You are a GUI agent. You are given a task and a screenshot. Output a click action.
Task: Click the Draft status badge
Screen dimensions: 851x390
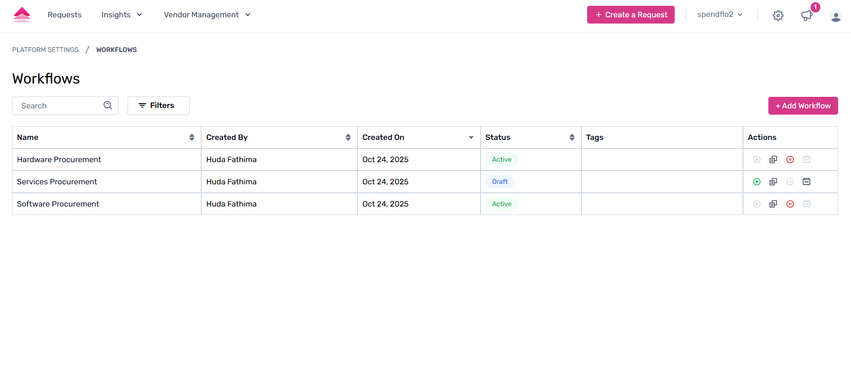point(500,182)
